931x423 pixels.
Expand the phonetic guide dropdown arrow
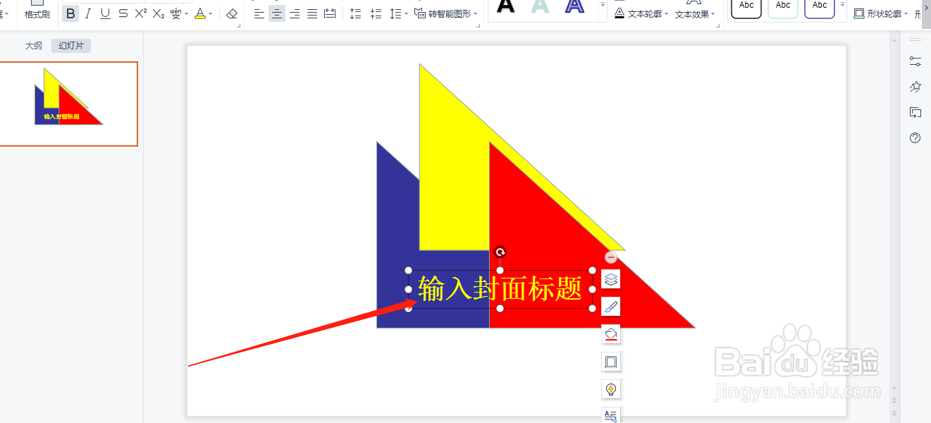[187, 14]
